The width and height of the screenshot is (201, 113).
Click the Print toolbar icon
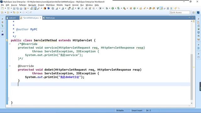click(21, 8)
